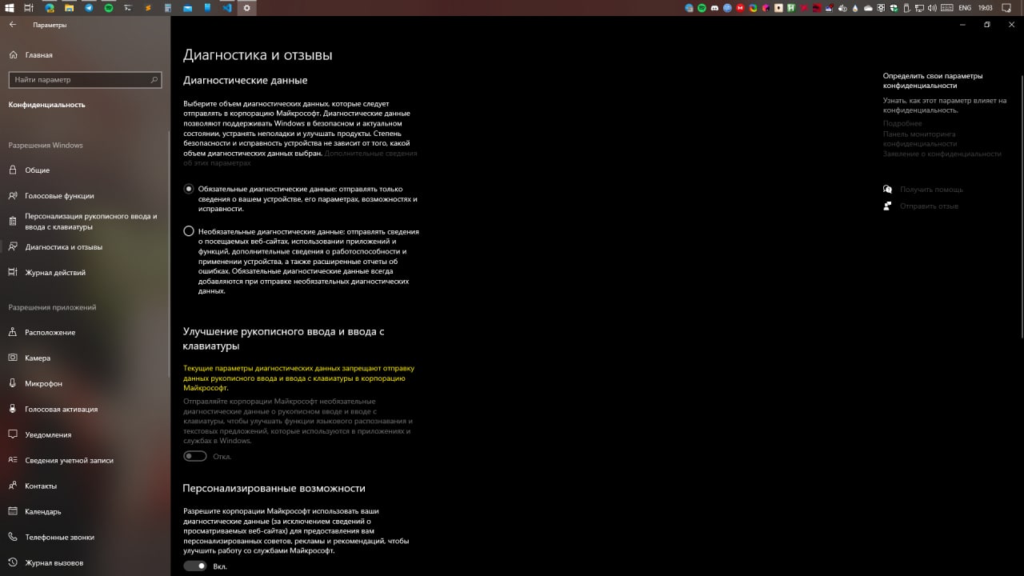Image resolution: width=1024 pixels, height=576 pixels.
Task: Open volume control in system tray
Action: (932, 8)
